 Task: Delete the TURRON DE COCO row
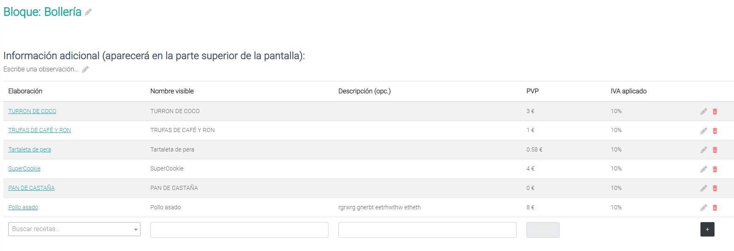coord(715,111)
